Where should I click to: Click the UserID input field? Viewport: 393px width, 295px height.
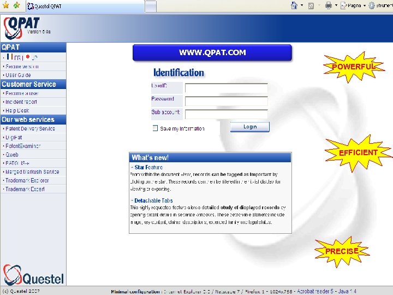pyautogui.click(x=227, y=88)
